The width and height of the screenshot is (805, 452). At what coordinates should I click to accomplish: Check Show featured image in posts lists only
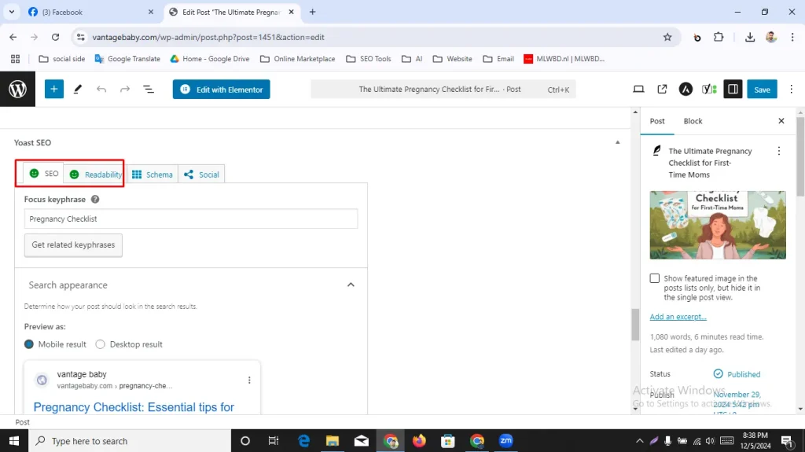point(654,278)
